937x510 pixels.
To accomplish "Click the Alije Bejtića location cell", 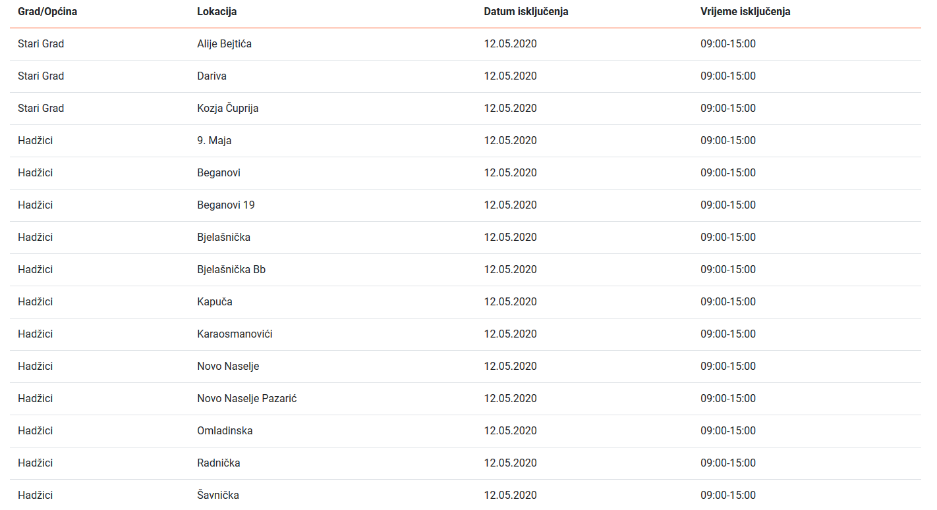I will [224, 44].
